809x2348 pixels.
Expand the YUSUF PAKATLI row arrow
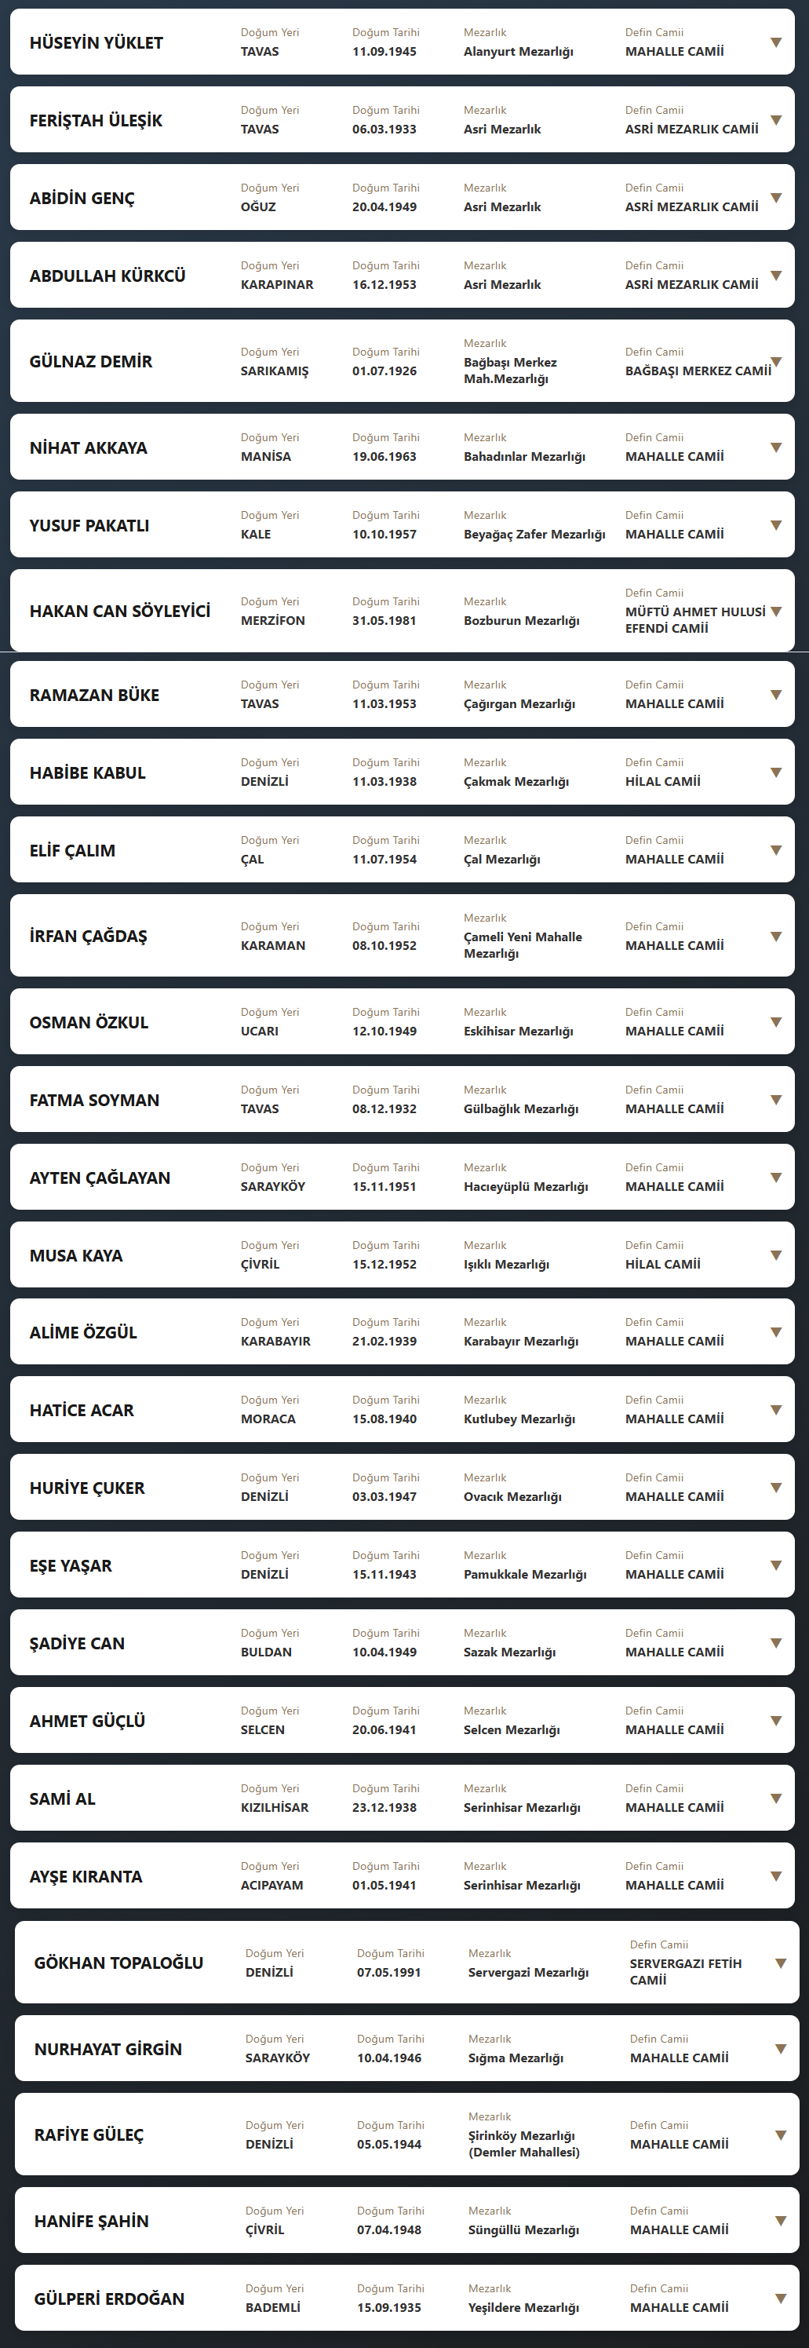pyautogui.click(x=776, y=524)
